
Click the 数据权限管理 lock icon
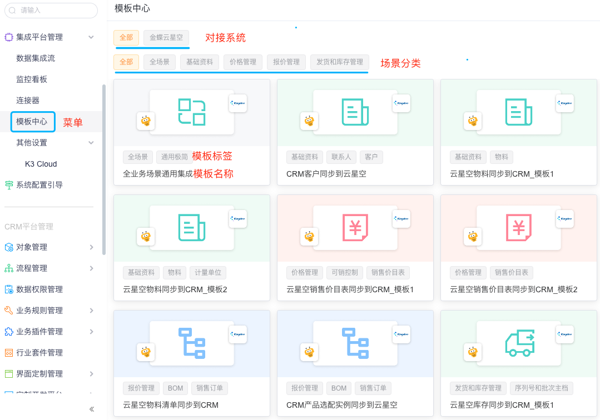(9, 289)
